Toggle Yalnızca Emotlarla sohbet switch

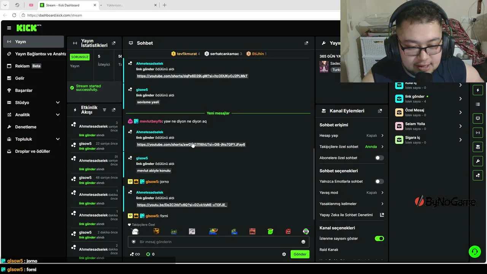pos(379,182)
